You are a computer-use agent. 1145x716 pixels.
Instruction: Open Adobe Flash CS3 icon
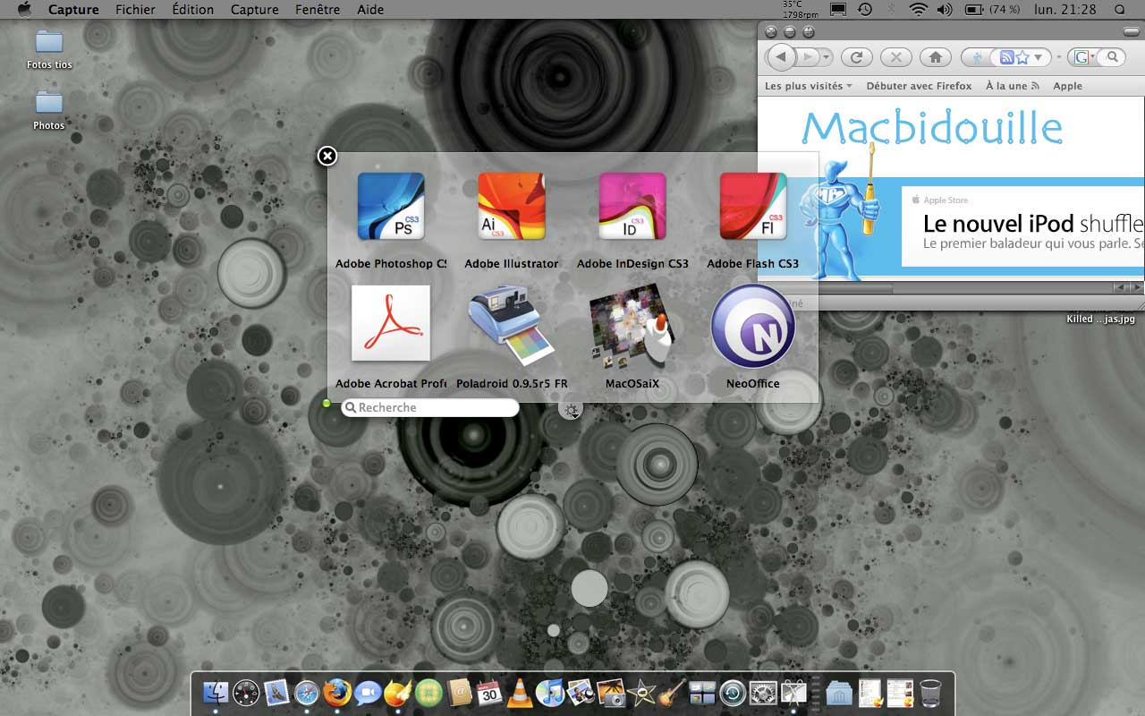pos(753,207)
